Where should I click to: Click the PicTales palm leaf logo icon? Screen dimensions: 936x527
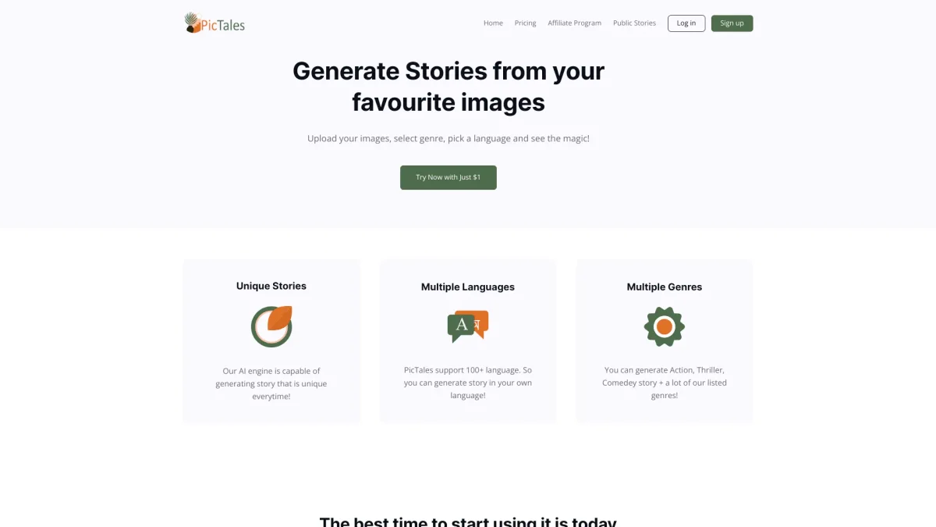coord(192,23)
